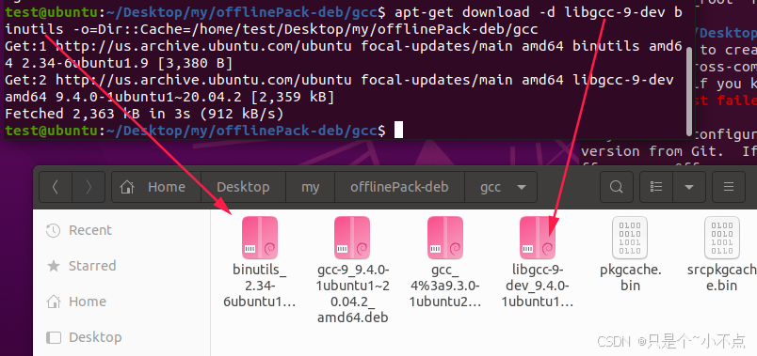Click the terminal scrollbar

pos(690,91)
